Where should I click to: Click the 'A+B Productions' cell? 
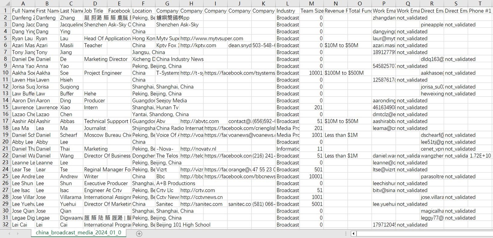176,183
